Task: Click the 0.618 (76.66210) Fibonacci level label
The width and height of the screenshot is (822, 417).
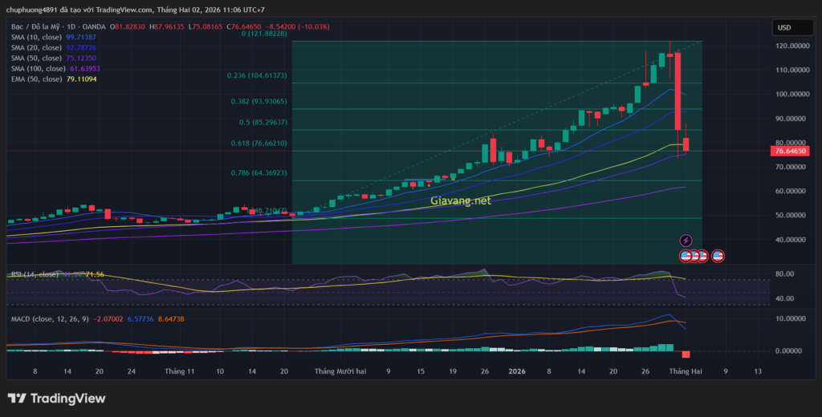Action: [x=258, y=144]
